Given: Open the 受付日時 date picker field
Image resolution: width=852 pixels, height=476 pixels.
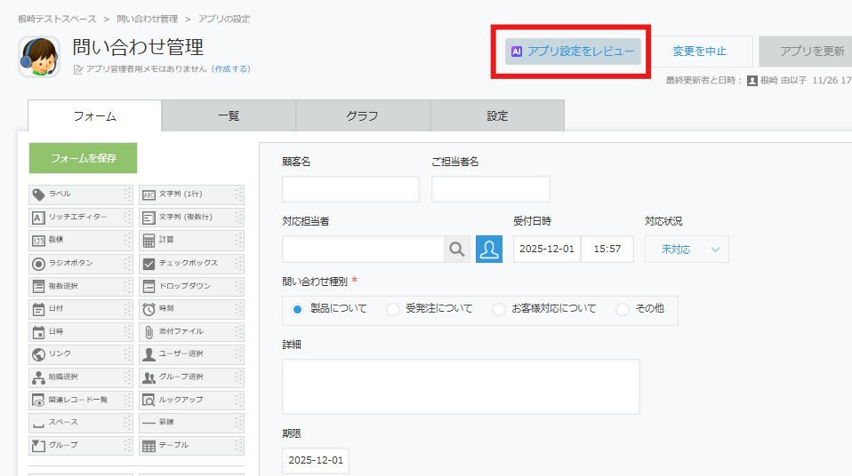Looking at the screenshot, I should point(547,250).
